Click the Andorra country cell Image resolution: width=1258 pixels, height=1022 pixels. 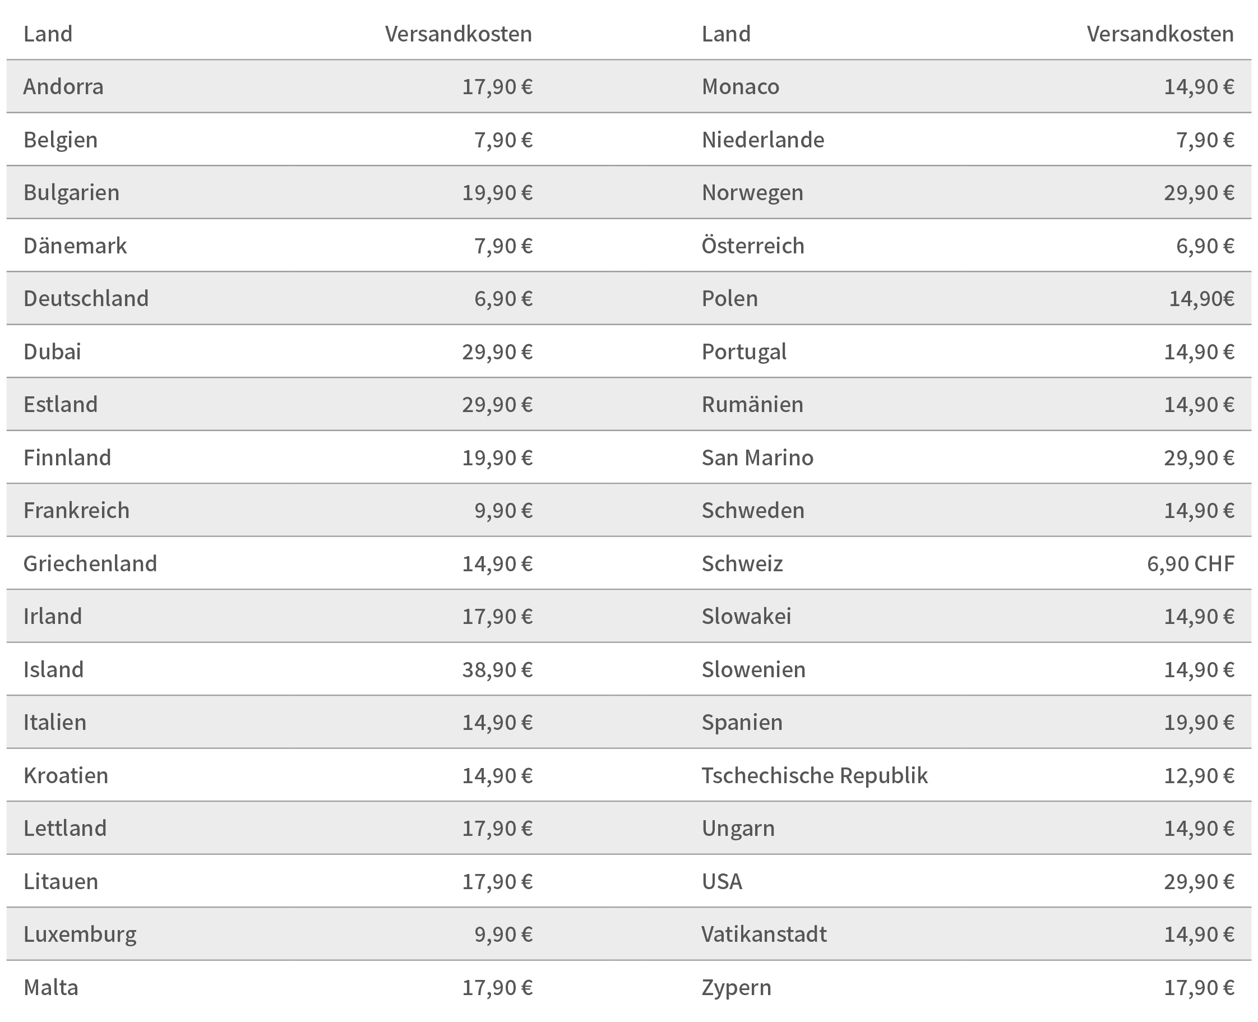coord(63,86)
